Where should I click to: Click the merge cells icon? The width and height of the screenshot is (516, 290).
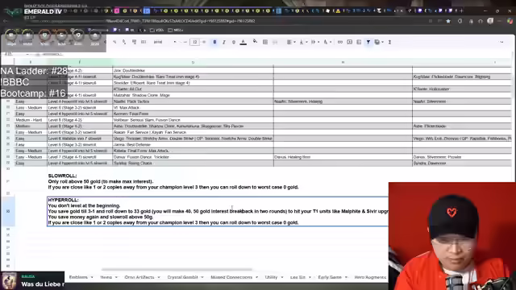pyautogui.click(x=275, y=42)
